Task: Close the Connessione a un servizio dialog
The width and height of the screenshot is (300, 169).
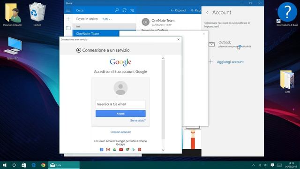Action: tap(178, 39)
